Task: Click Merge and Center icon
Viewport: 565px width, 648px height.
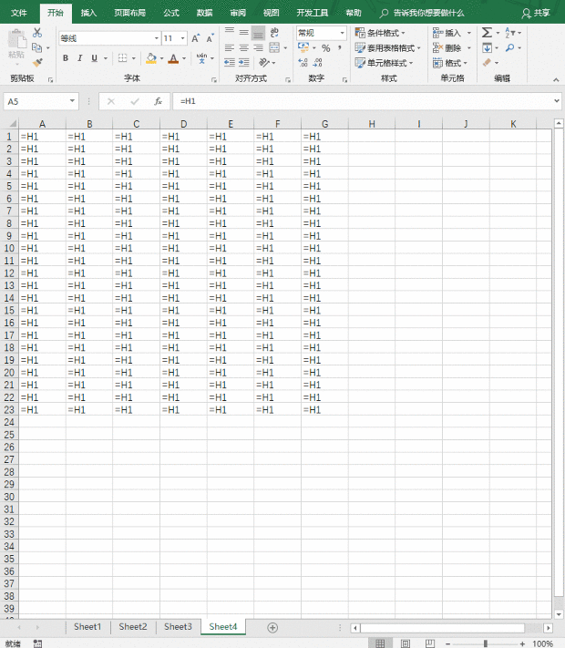Action: pyautogui.click(x=274, y=47)
